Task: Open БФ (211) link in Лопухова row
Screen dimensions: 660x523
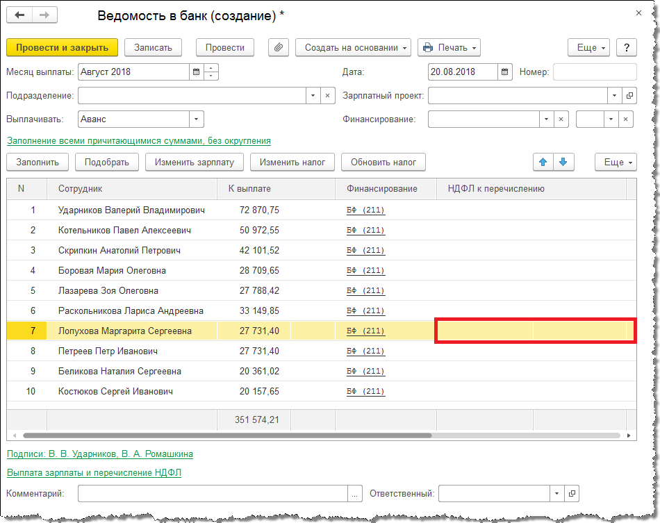Action: point(365,331)
